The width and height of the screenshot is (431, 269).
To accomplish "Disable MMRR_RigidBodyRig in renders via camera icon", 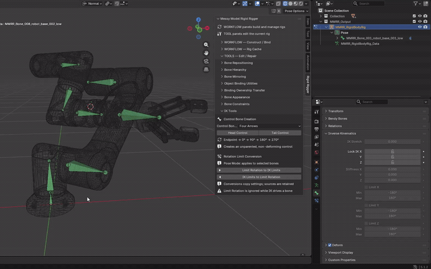I will pos(426,27).
